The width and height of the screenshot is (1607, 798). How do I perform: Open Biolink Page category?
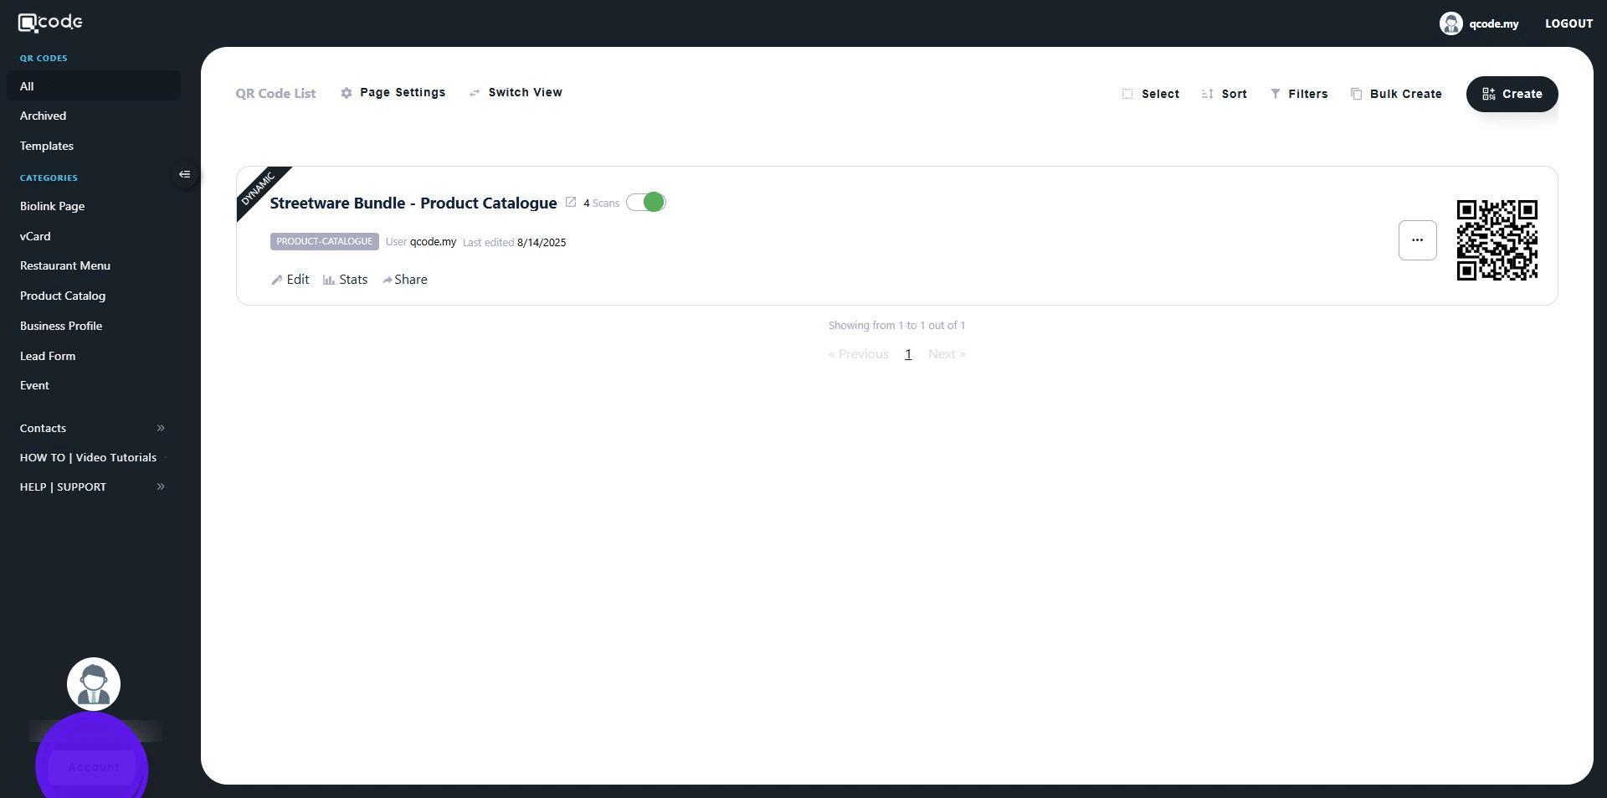(53, 207)
